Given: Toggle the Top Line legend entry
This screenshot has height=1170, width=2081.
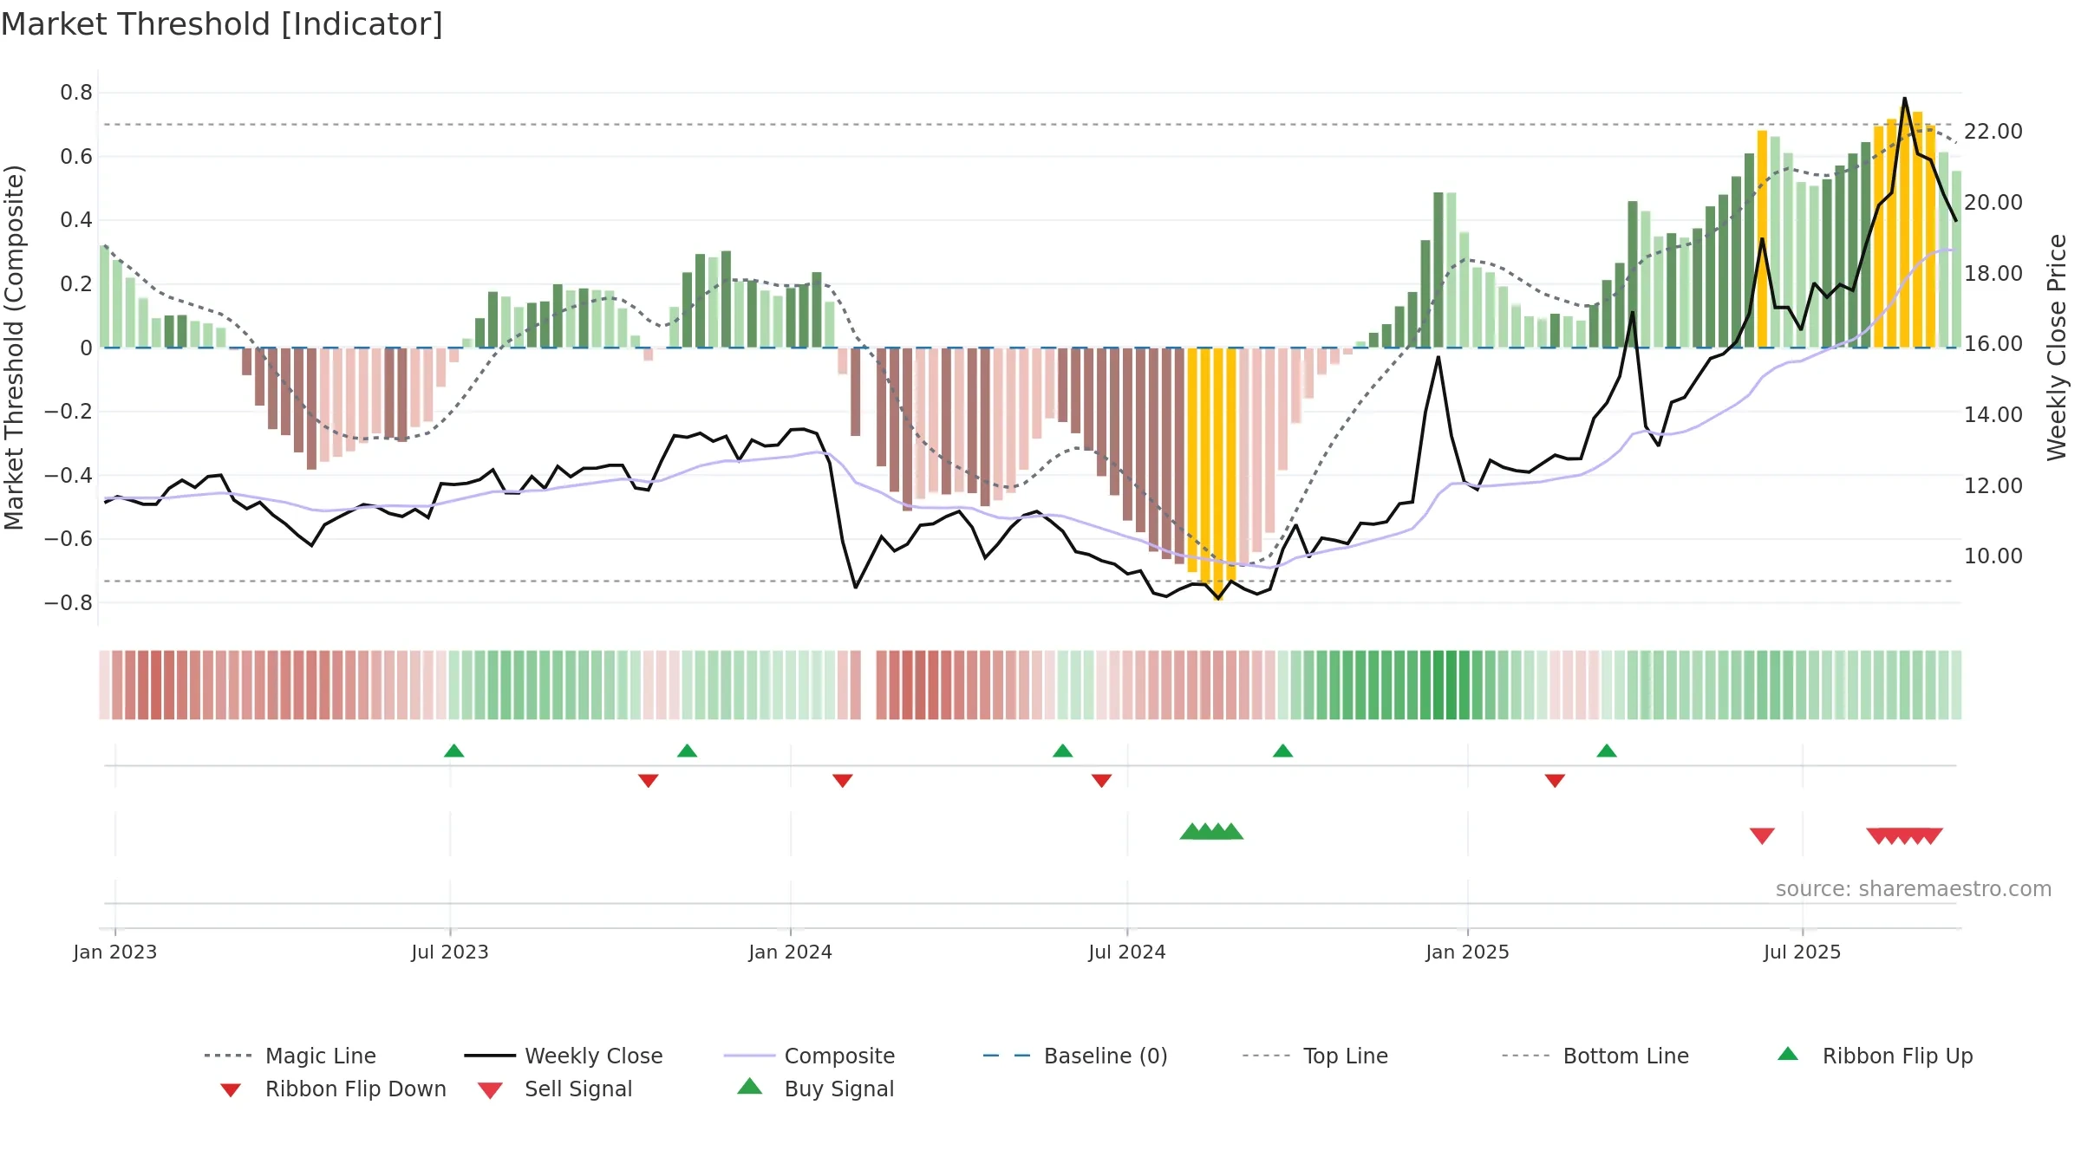Looking at the screenshot, I should tap(1315, 1056).
